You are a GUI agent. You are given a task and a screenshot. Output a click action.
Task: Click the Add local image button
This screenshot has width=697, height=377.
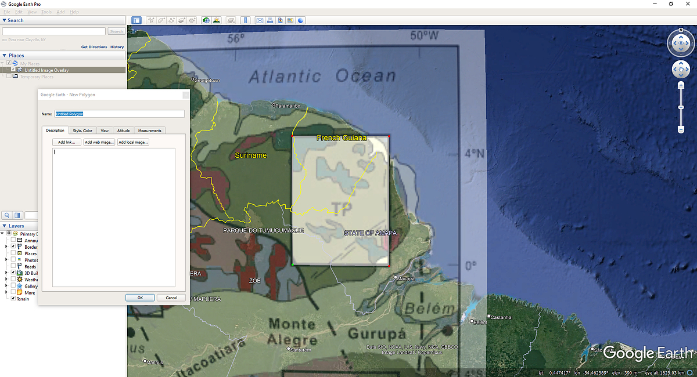pos(133,142)
